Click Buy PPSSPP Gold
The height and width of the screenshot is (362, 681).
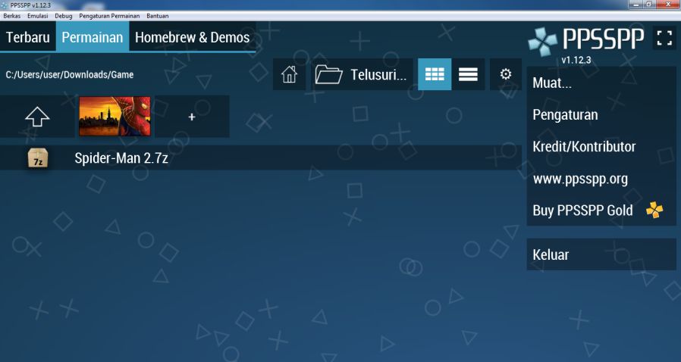(601, 211)
